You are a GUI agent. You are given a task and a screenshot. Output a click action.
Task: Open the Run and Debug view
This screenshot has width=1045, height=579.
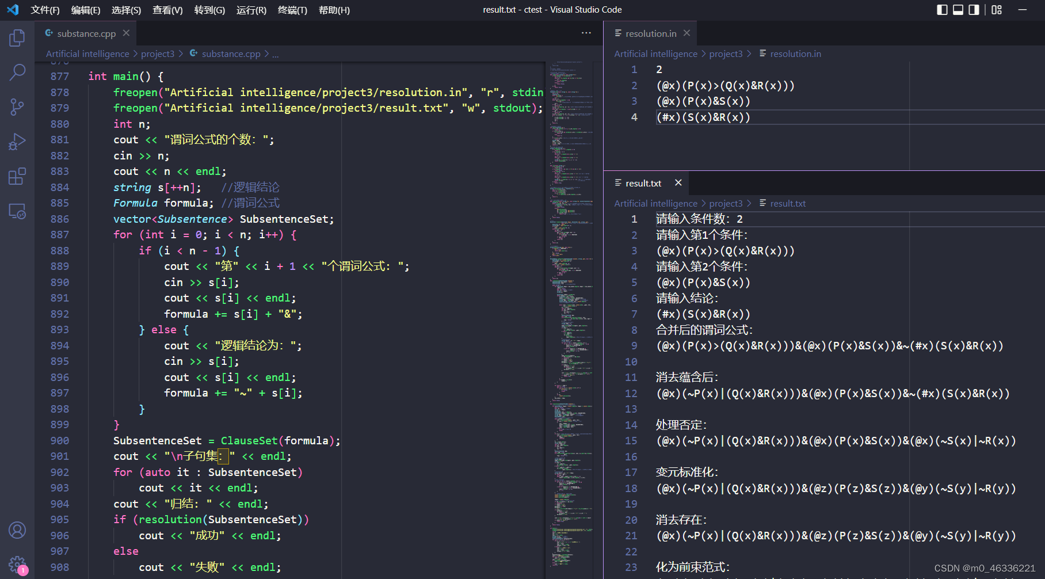point(17,142)
